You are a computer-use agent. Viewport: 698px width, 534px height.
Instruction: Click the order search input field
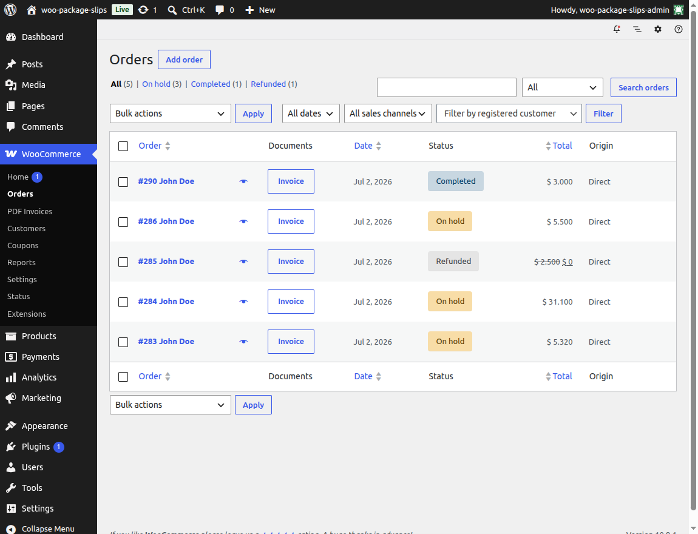pos(447,87)
